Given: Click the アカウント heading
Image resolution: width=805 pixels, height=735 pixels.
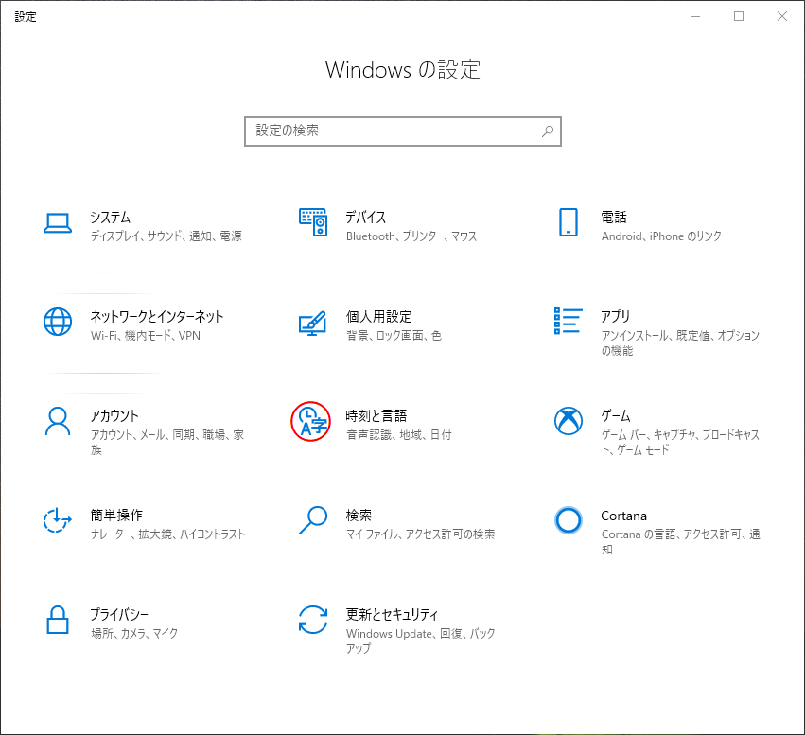Looking at the screenshot, I should pyautogui.click(x=114, y=416).
